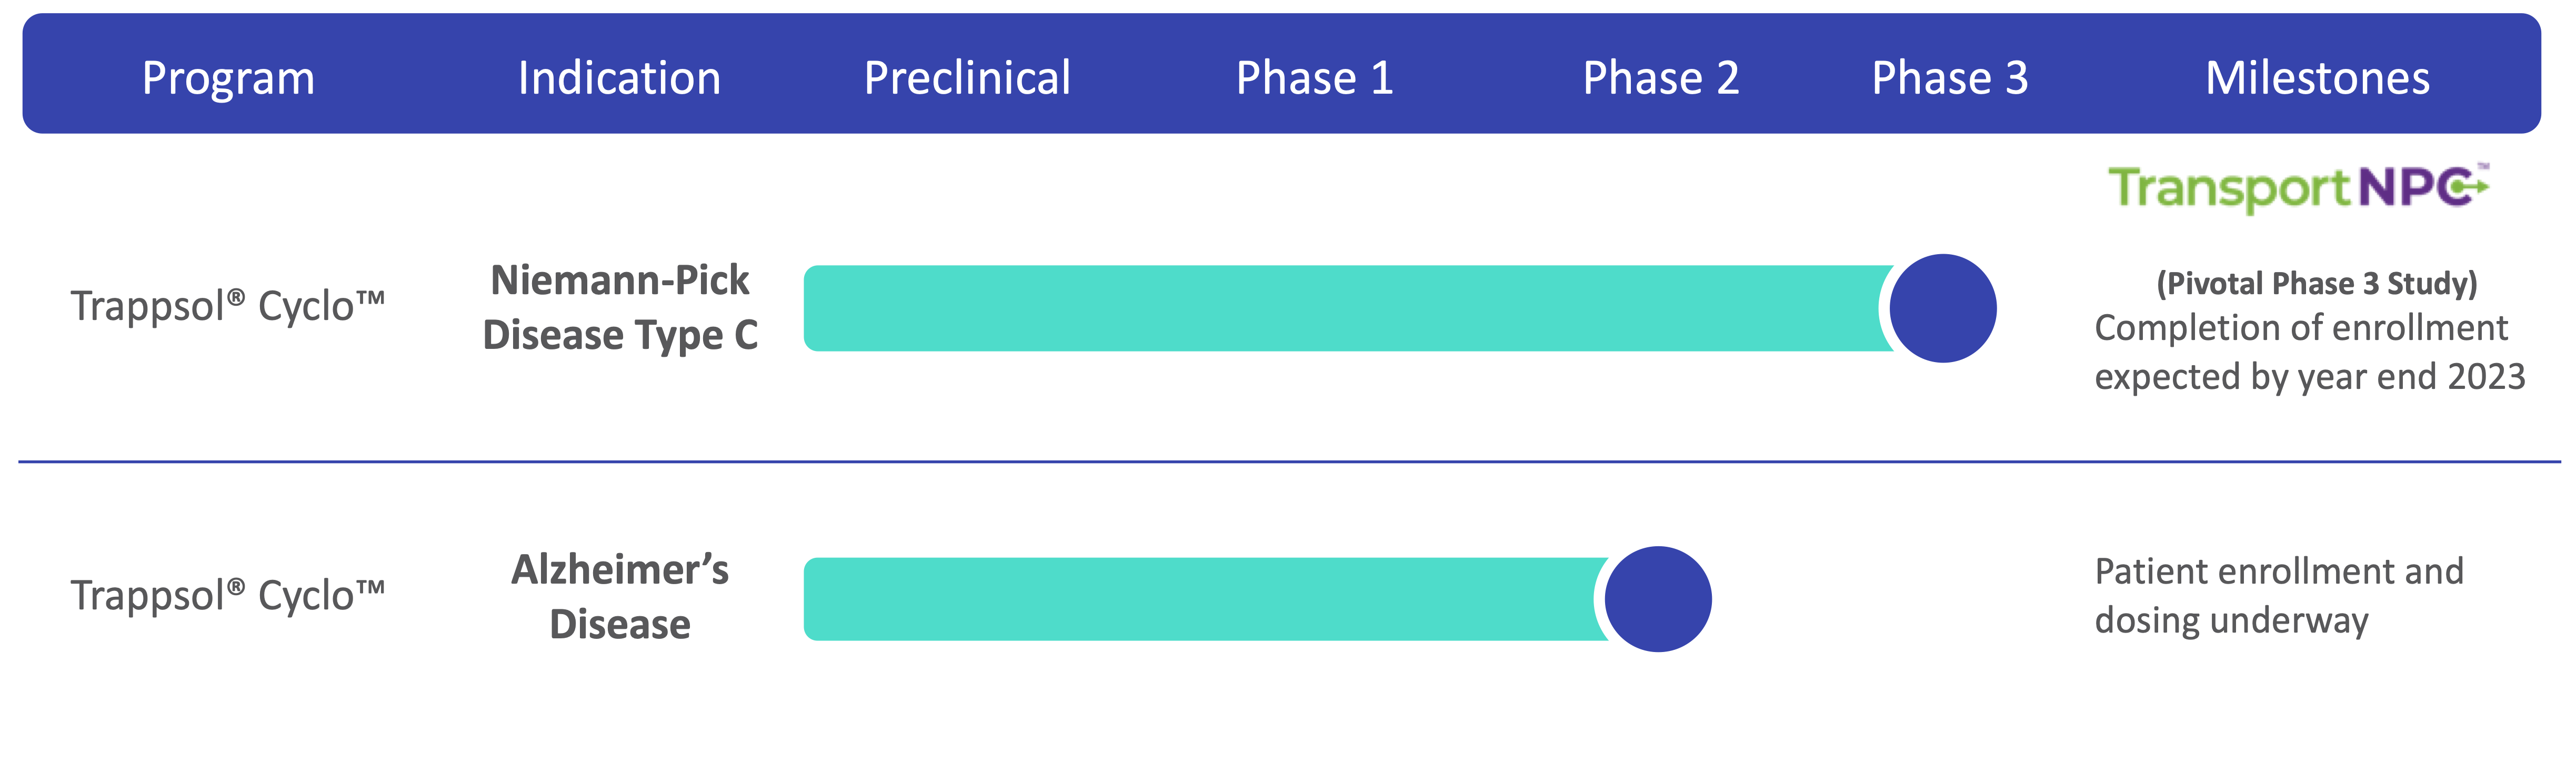2576x762 pixels.
Task: Click the TransportNPC logo
Action: pos(2298,188)
